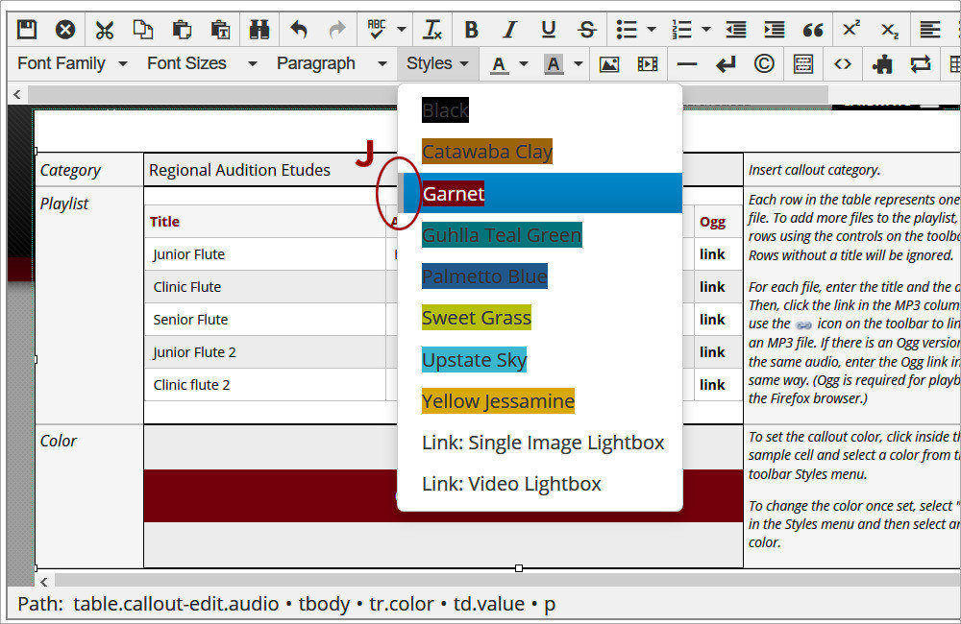
Task: Toggle Subscript formatting
Action: click(889, 30)
